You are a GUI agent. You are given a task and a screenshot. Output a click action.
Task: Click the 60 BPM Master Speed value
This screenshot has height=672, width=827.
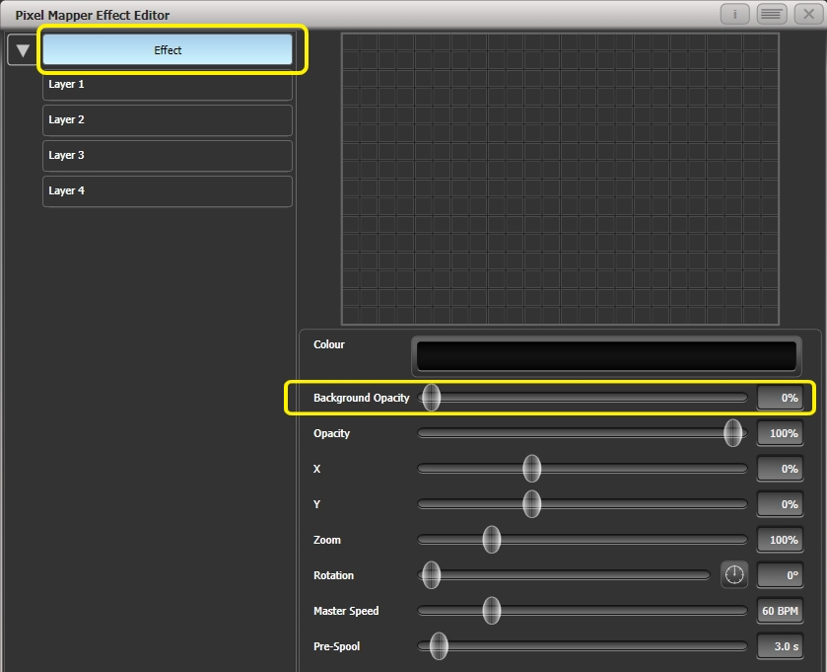pos(779,611)
